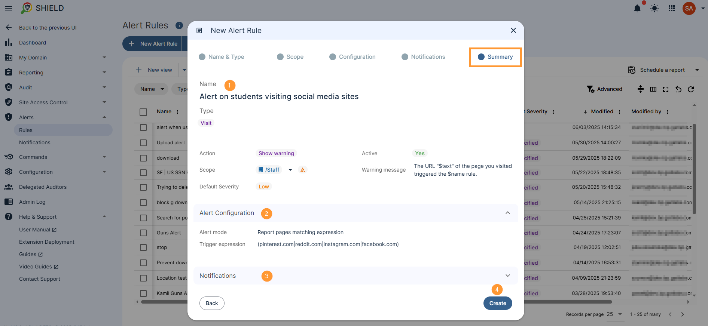The height and width of the screenshot is (326, 708).
Task: Toggle the select-all checkbox in header
Action: [143, 112]
